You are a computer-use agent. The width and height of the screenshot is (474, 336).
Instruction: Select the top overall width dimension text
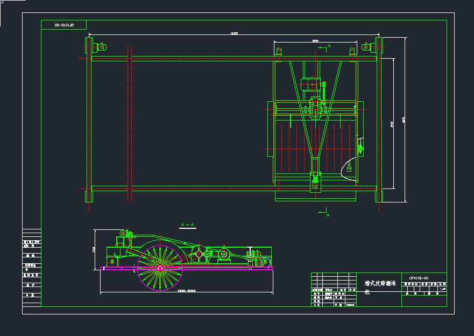coord(234,34)
